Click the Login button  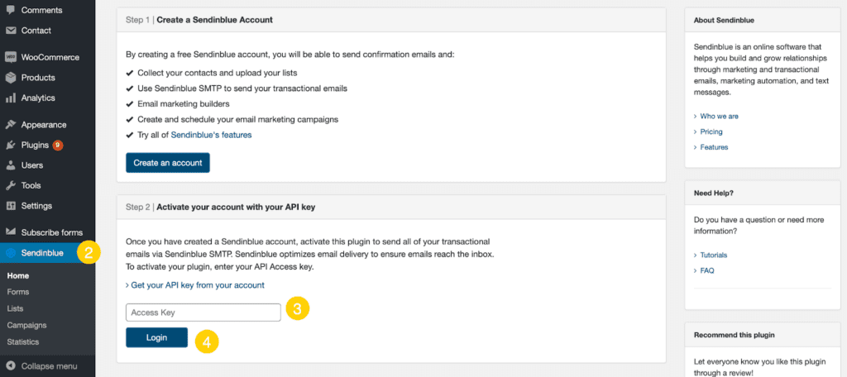coord(156,337)
